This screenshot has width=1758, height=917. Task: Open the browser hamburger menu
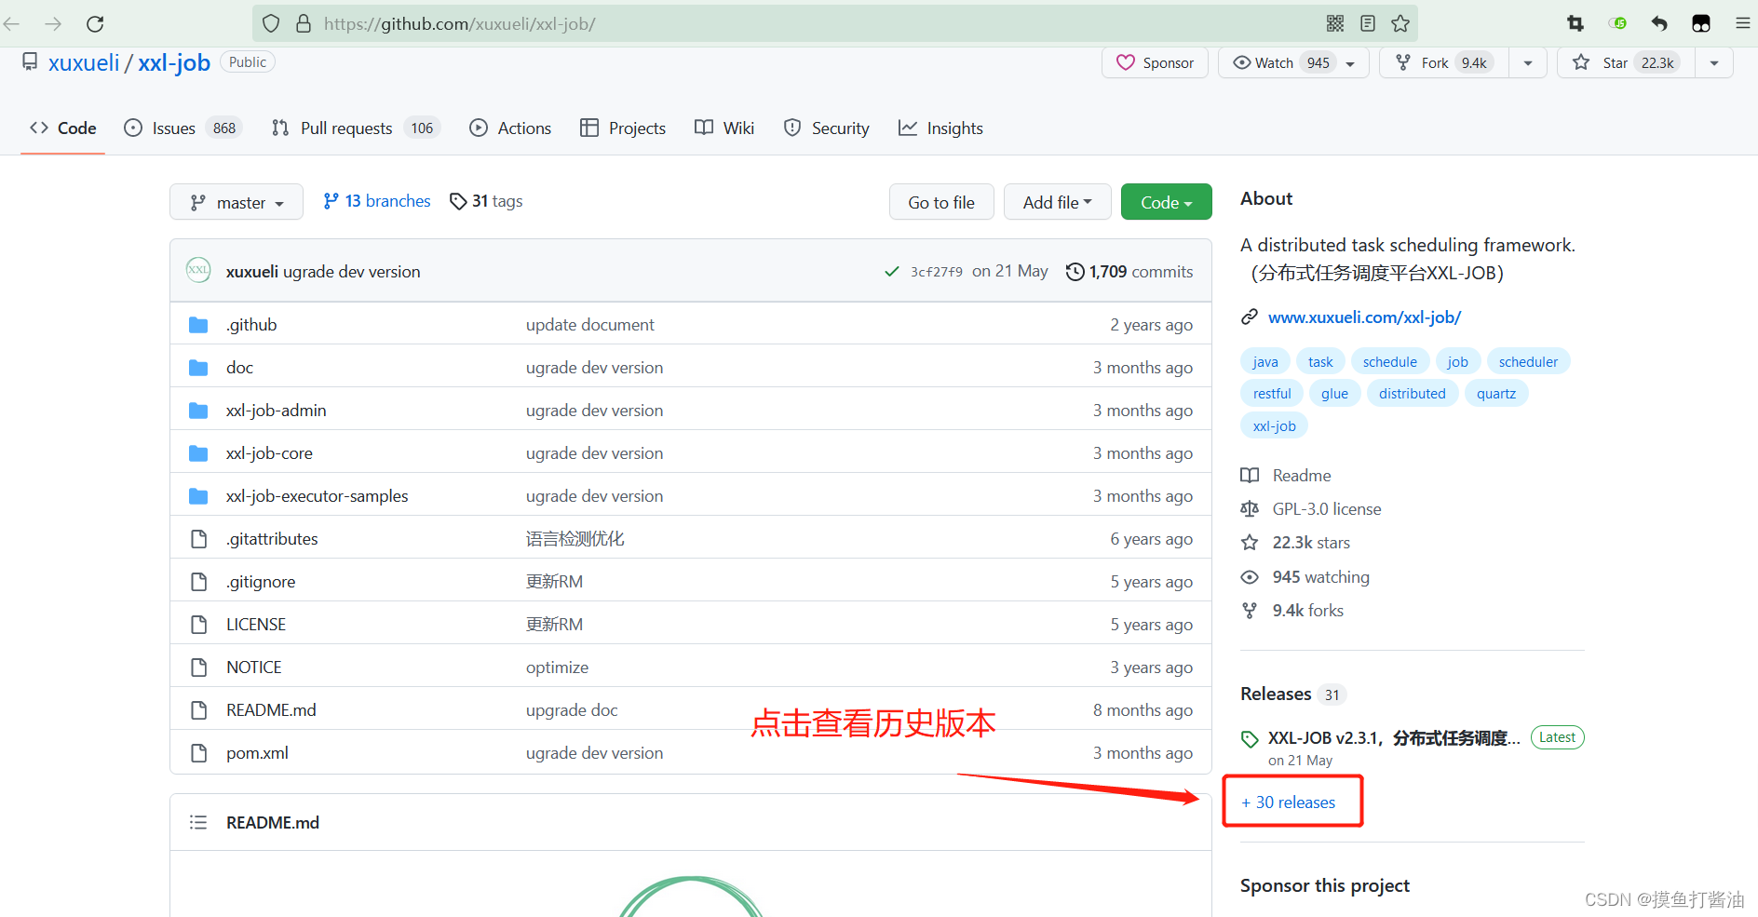tap(1743, 23)
